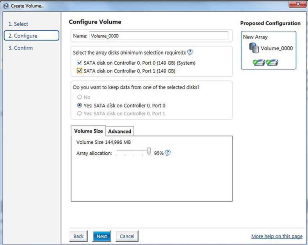Click the first disk icon under New Array
This screenshot has height=245, width=308.
(x=259, y=63)
